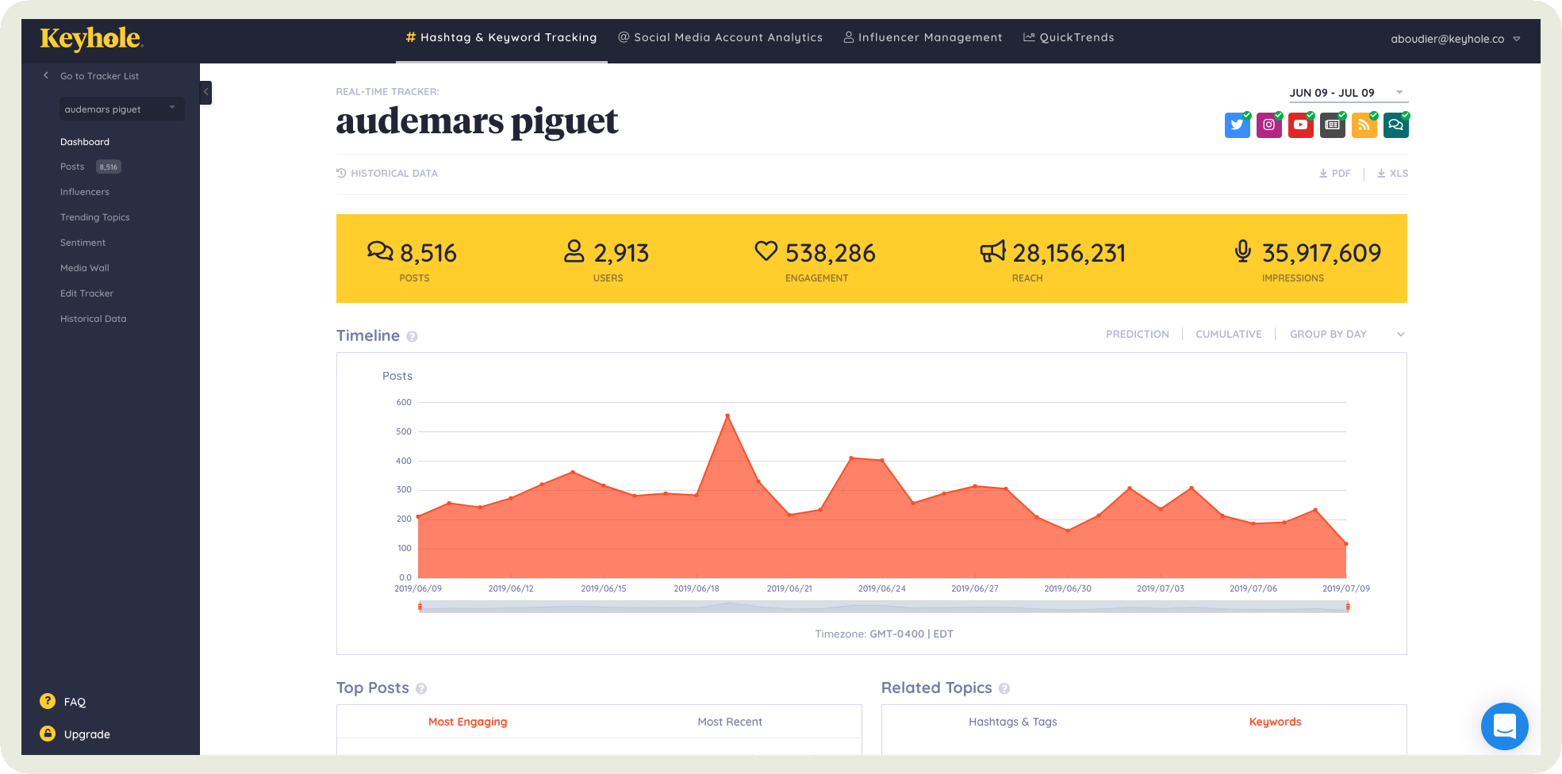The height and width of the screenshot is (774, 1562).
Task: Click the news source icon
Action: click(1332, 125)
